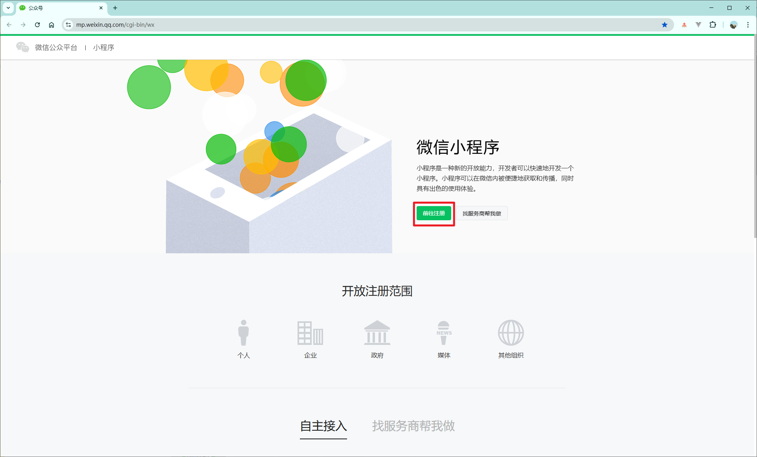The width and height of the screenshot is (757, 457).
Task: Click the bookmark star icon
Action: (665, 25)
